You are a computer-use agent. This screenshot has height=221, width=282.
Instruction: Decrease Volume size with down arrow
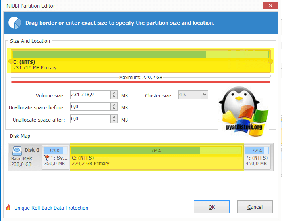click(x=114, y=97)
